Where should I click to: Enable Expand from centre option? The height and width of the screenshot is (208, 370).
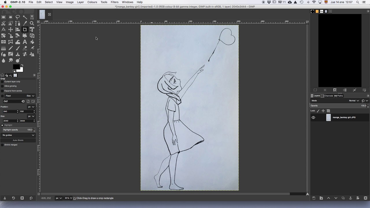(x=2, y=91)
